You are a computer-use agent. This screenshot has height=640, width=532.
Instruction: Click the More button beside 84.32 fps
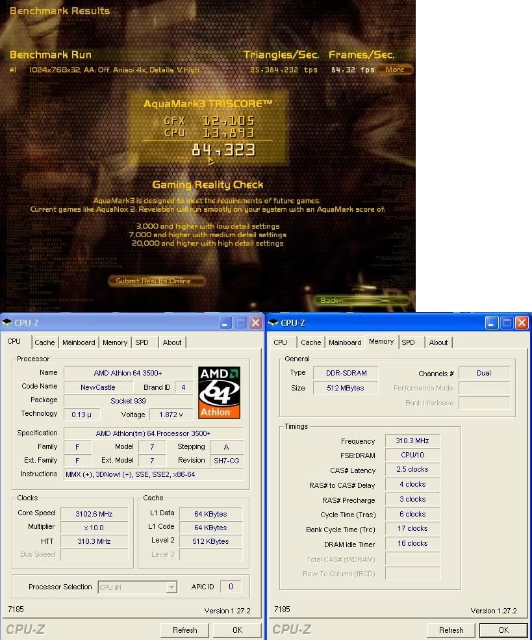(395, 70)
